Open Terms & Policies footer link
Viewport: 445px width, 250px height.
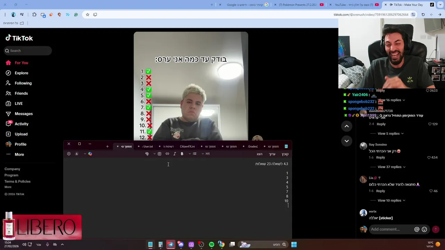(17, 182)
